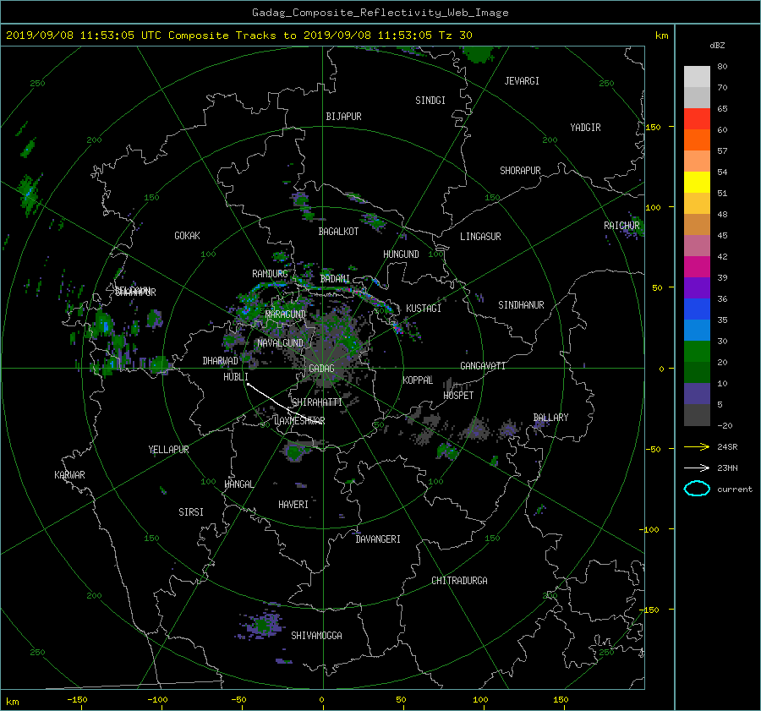The image size is (761, 711).
Task: Click the HANGAL city label
Action: tap(238, 484)
